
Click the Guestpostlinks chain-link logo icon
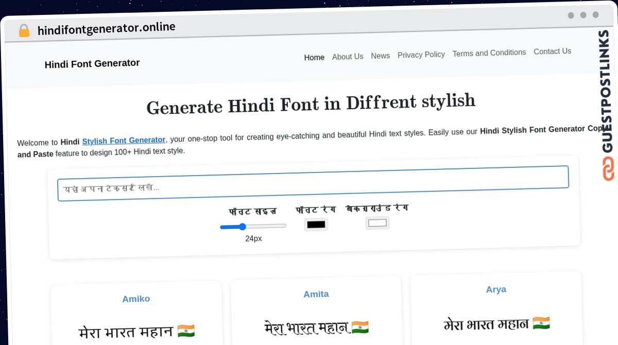(608, 168)
